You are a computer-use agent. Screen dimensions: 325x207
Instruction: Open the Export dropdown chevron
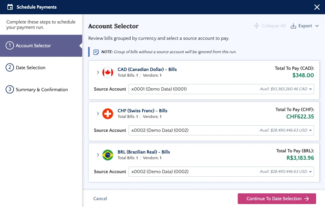pyautogui.click(x=317, y=26)
